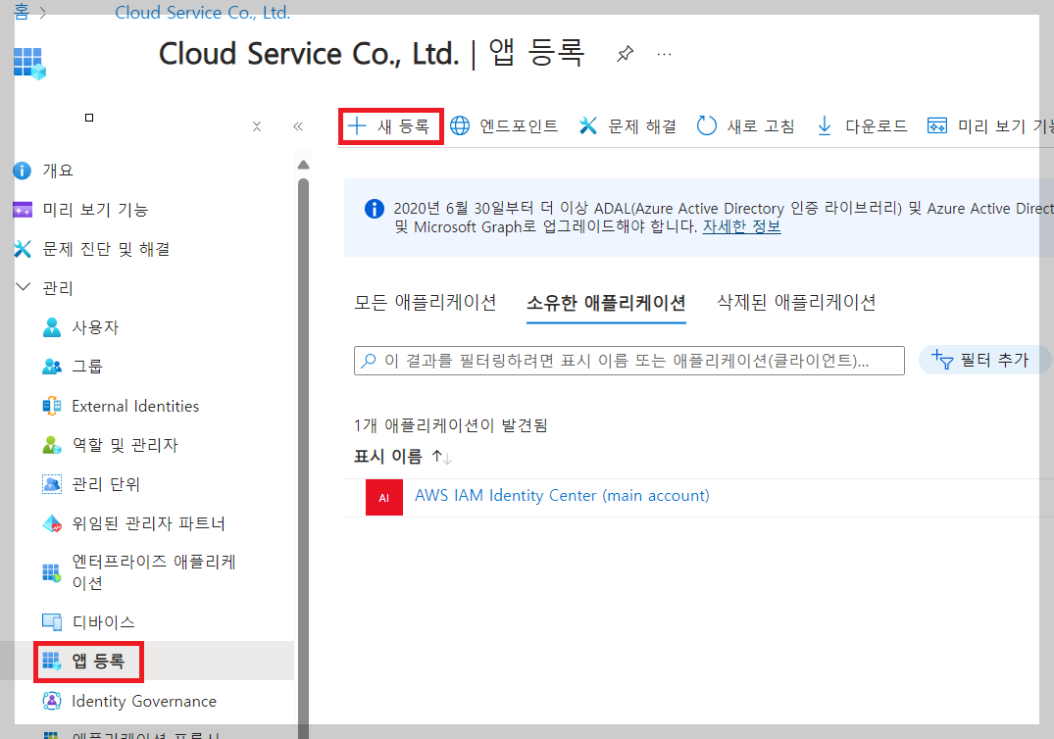Screen dimensions: 1054x739
Task: Click the icon beside 관리 단위
Action: 52,484
